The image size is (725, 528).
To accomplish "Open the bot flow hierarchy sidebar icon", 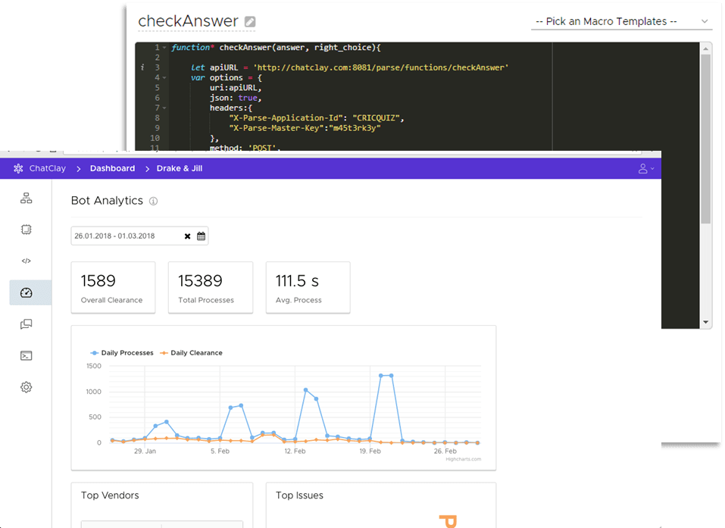I will point(27,198).
